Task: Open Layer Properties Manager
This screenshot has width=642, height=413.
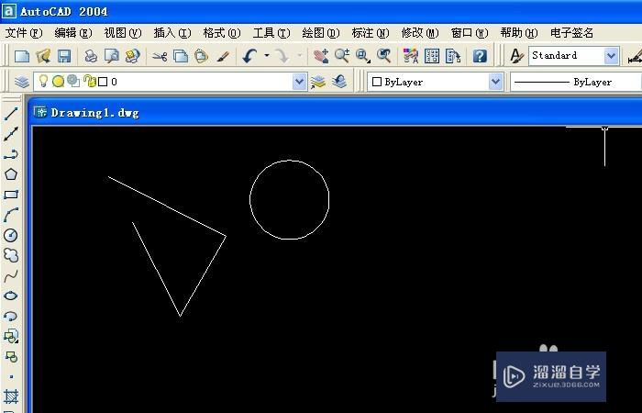Action: click(22, 82)
